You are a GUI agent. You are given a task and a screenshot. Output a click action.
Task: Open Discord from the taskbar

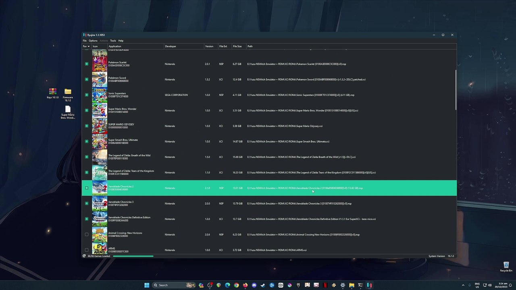(x=254, y=285)
